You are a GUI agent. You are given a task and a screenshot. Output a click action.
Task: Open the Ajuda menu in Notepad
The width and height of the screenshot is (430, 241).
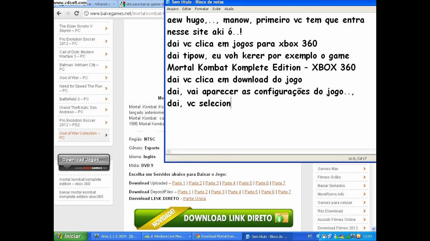coord(229,9)
